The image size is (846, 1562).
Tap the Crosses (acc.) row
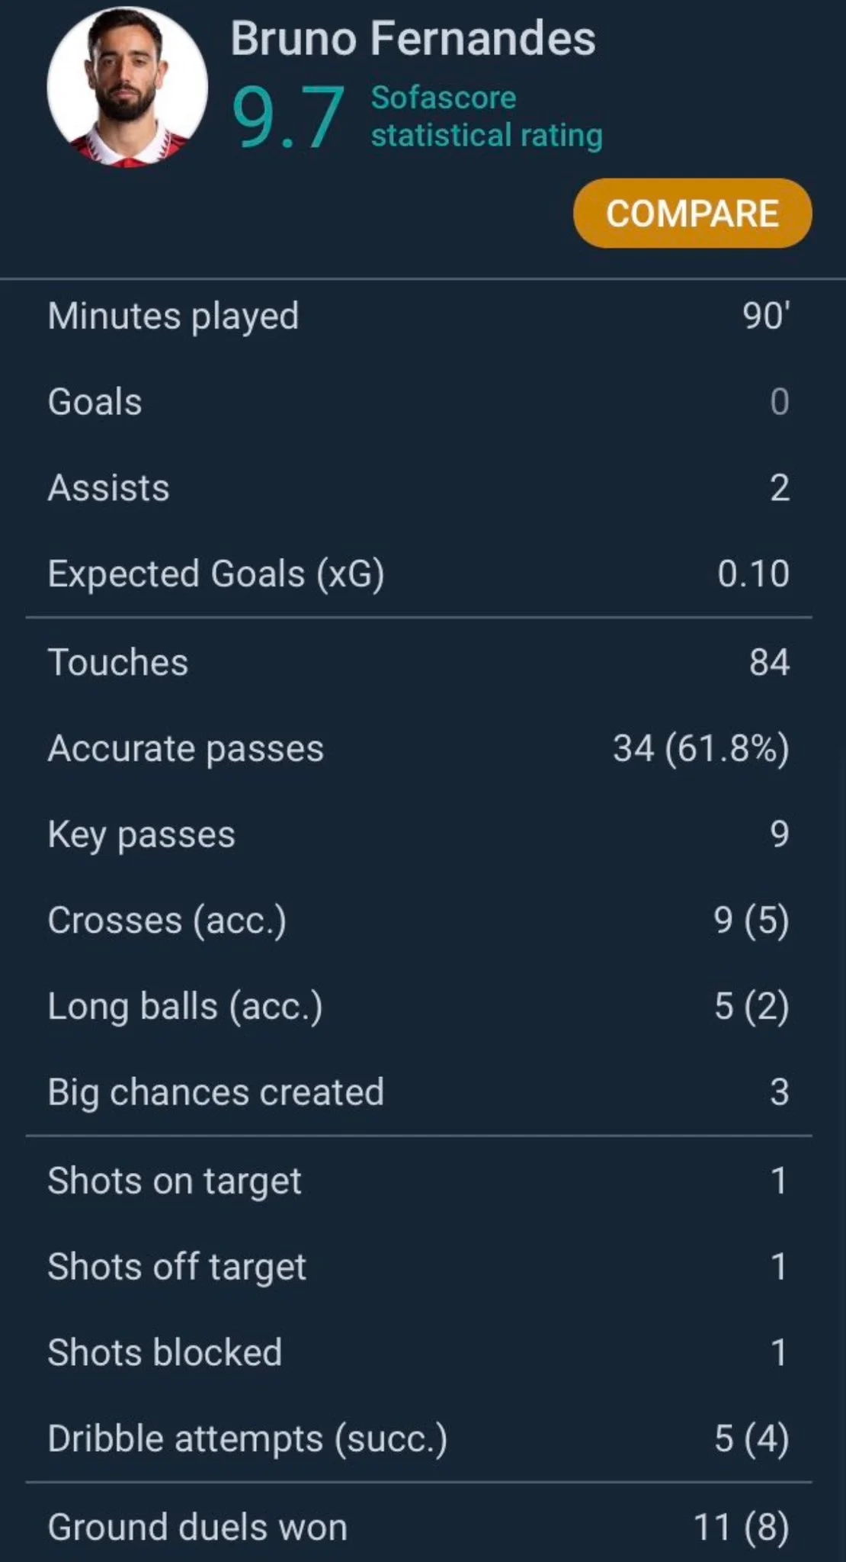418,920
